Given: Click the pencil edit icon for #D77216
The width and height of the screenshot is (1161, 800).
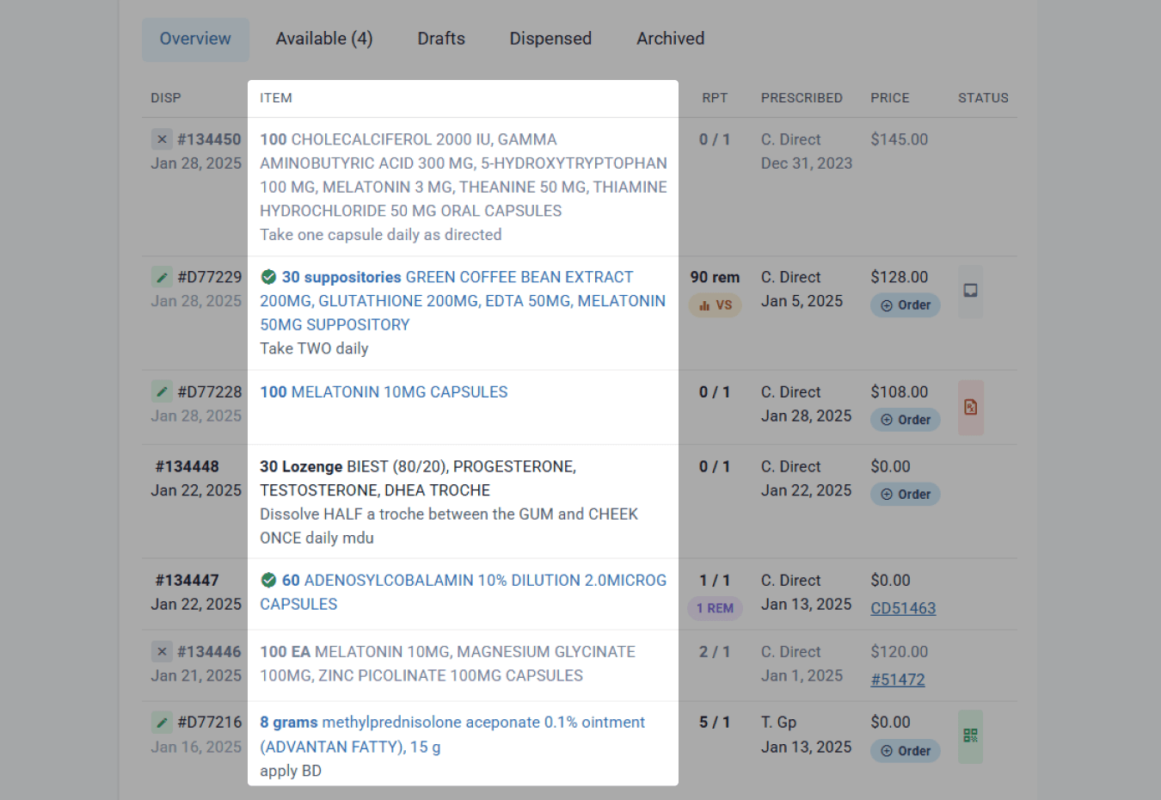Looking at the screenshot, I should click(x=162, y=722).
